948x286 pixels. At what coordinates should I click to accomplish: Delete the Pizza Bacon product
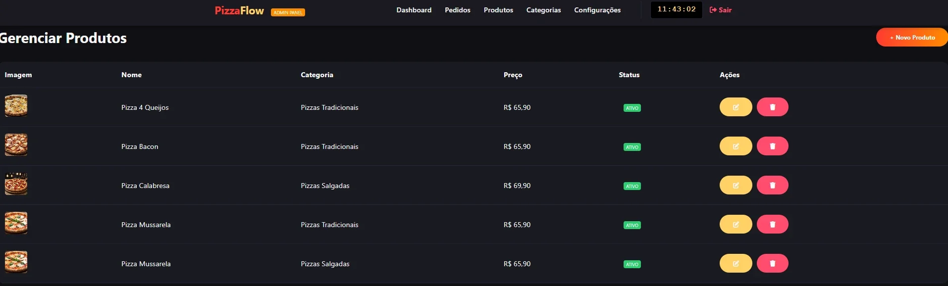pos(772,146)
